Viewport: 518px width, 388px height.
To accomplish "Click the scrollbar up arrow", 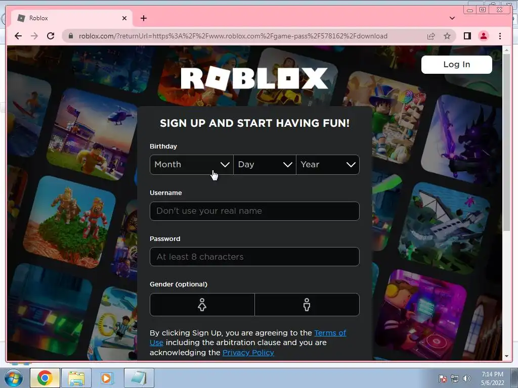I will 506,50.
